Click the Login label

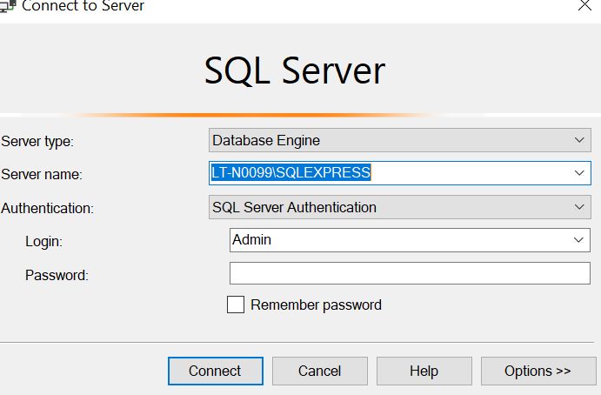(x=43, y=242)
